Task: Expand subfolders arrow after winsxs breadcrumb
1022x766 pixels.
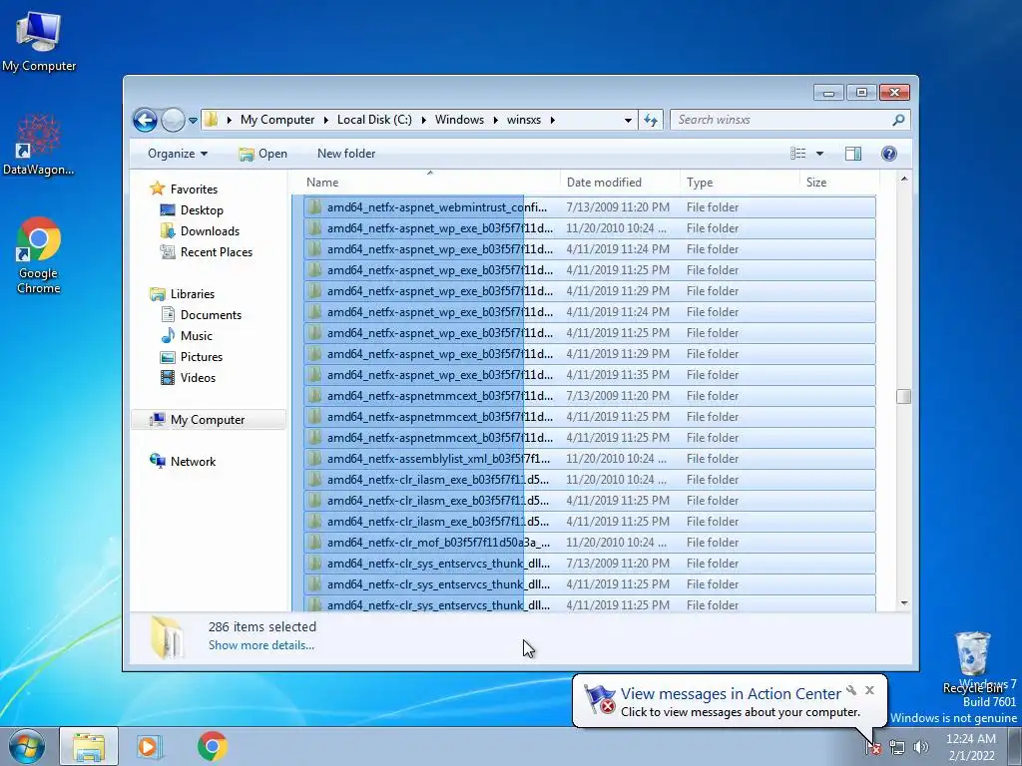Action: (553, 120)
